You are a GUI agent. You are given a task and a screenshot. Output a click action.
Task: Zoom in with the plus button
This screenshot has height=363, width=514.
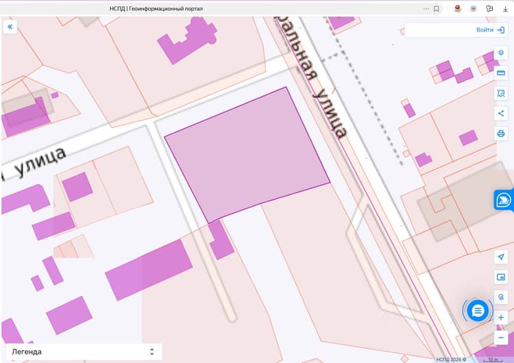(x=500, y=318)
